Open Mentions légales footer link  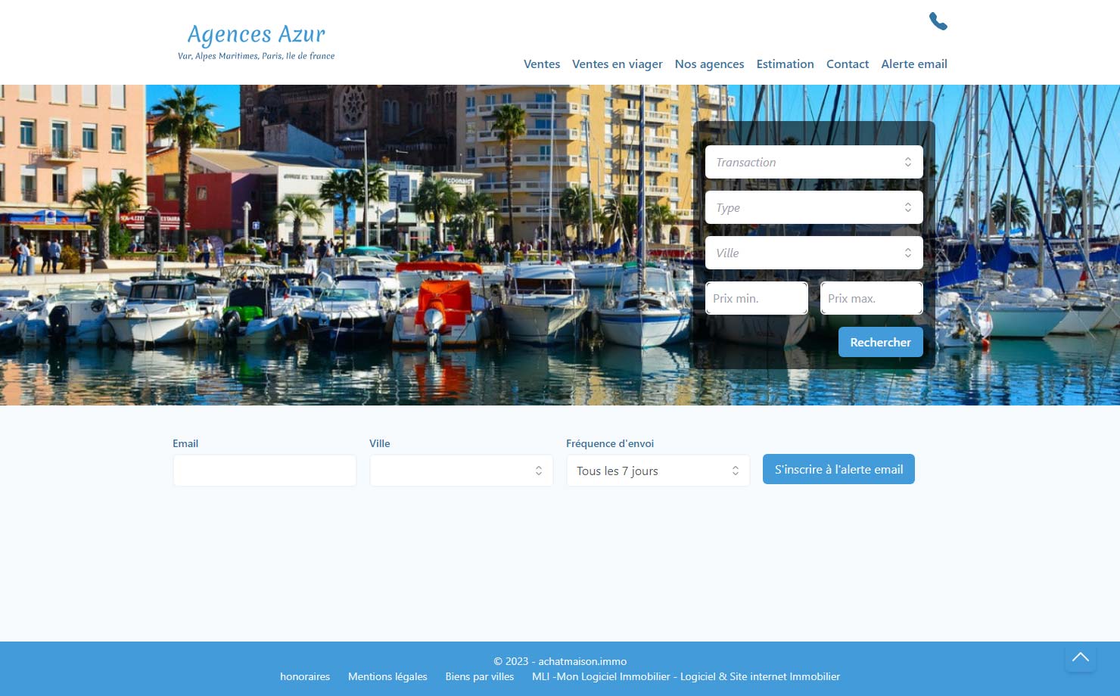[x=387, y=676]
